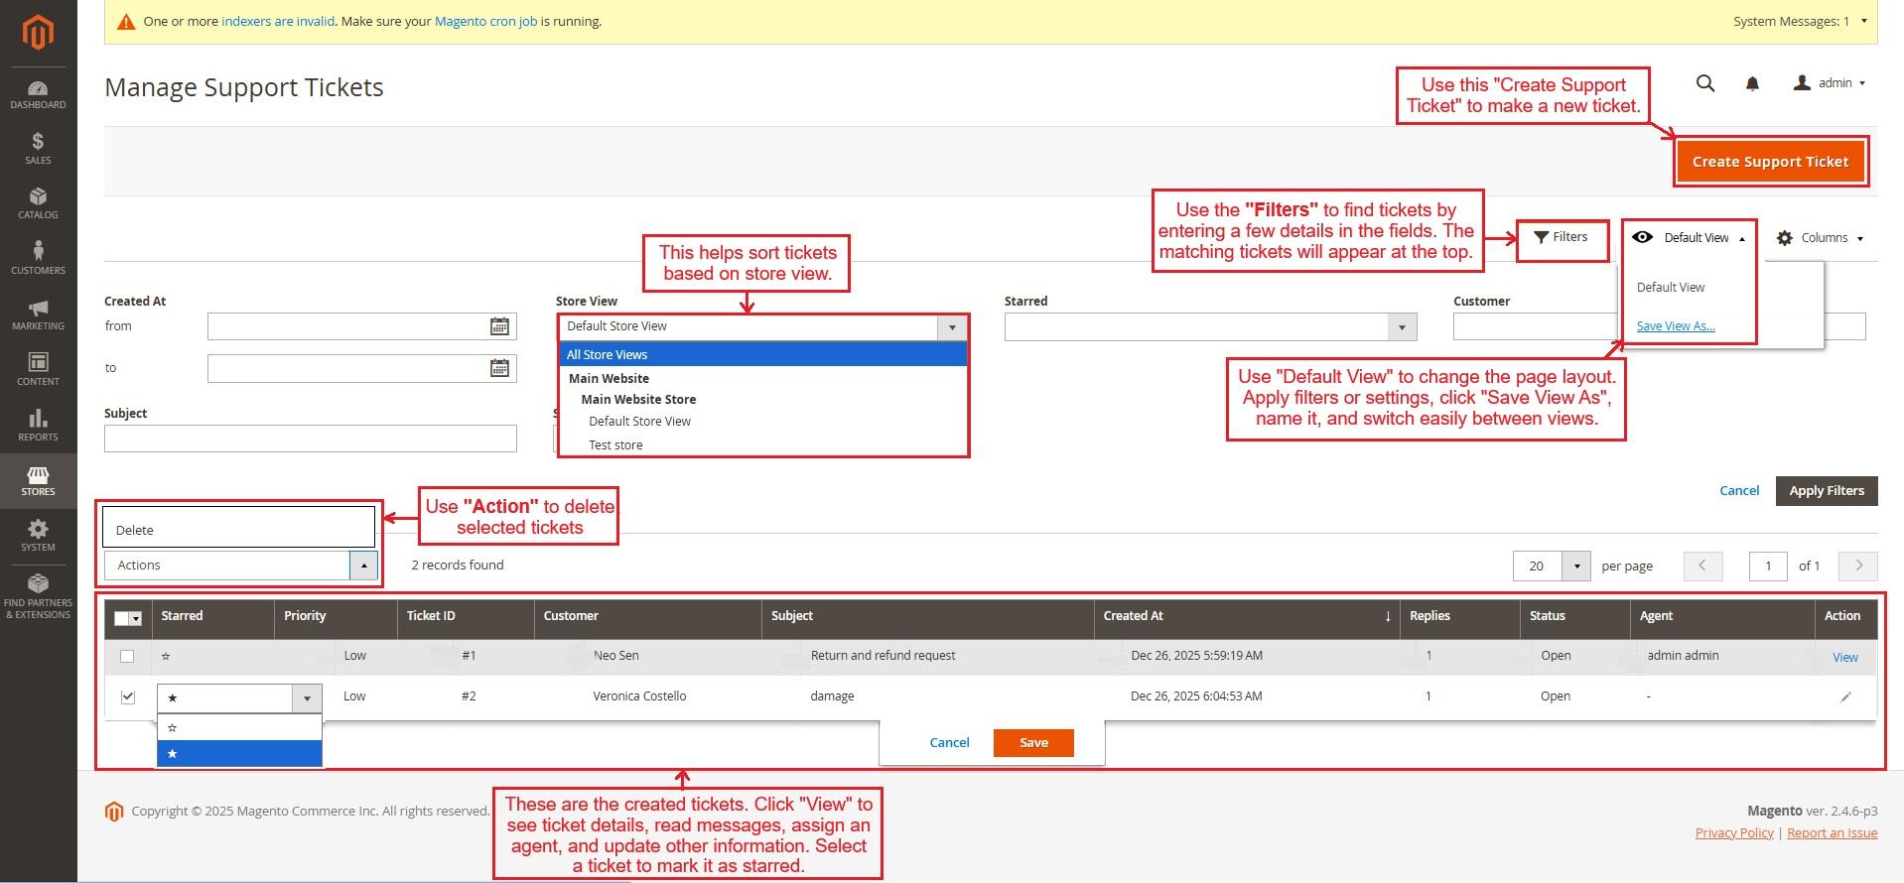Open the Created At from calendar picker
The width and height of the screenshot is (1904, 883).
point(499,326)
